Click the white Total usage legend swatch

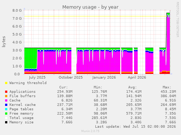click(x=6, y=118)
